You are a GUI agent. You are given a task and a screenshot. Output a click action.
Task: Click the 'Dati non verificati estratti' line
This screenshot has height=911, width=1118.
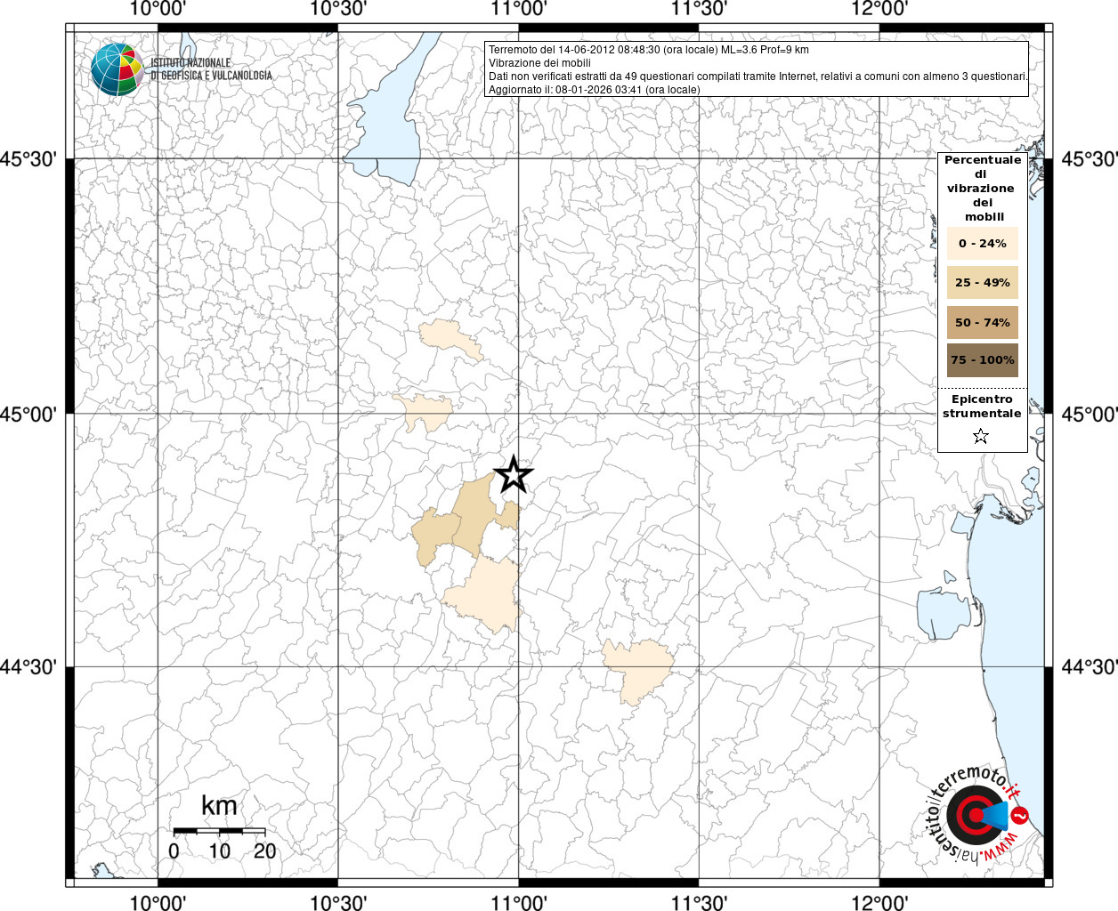(x=758, y=77)
